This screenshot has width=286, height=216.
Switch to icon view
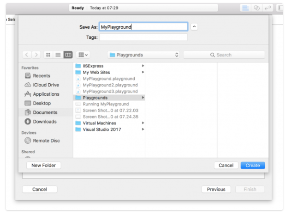point(48,55)
